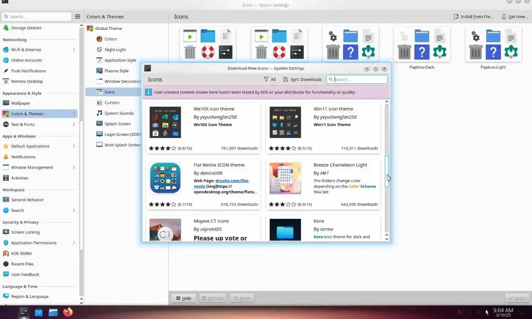The width and height of the screenshot is (532, 319).
Task: Open Default Applications settings
Action: [x=40, y=146]
